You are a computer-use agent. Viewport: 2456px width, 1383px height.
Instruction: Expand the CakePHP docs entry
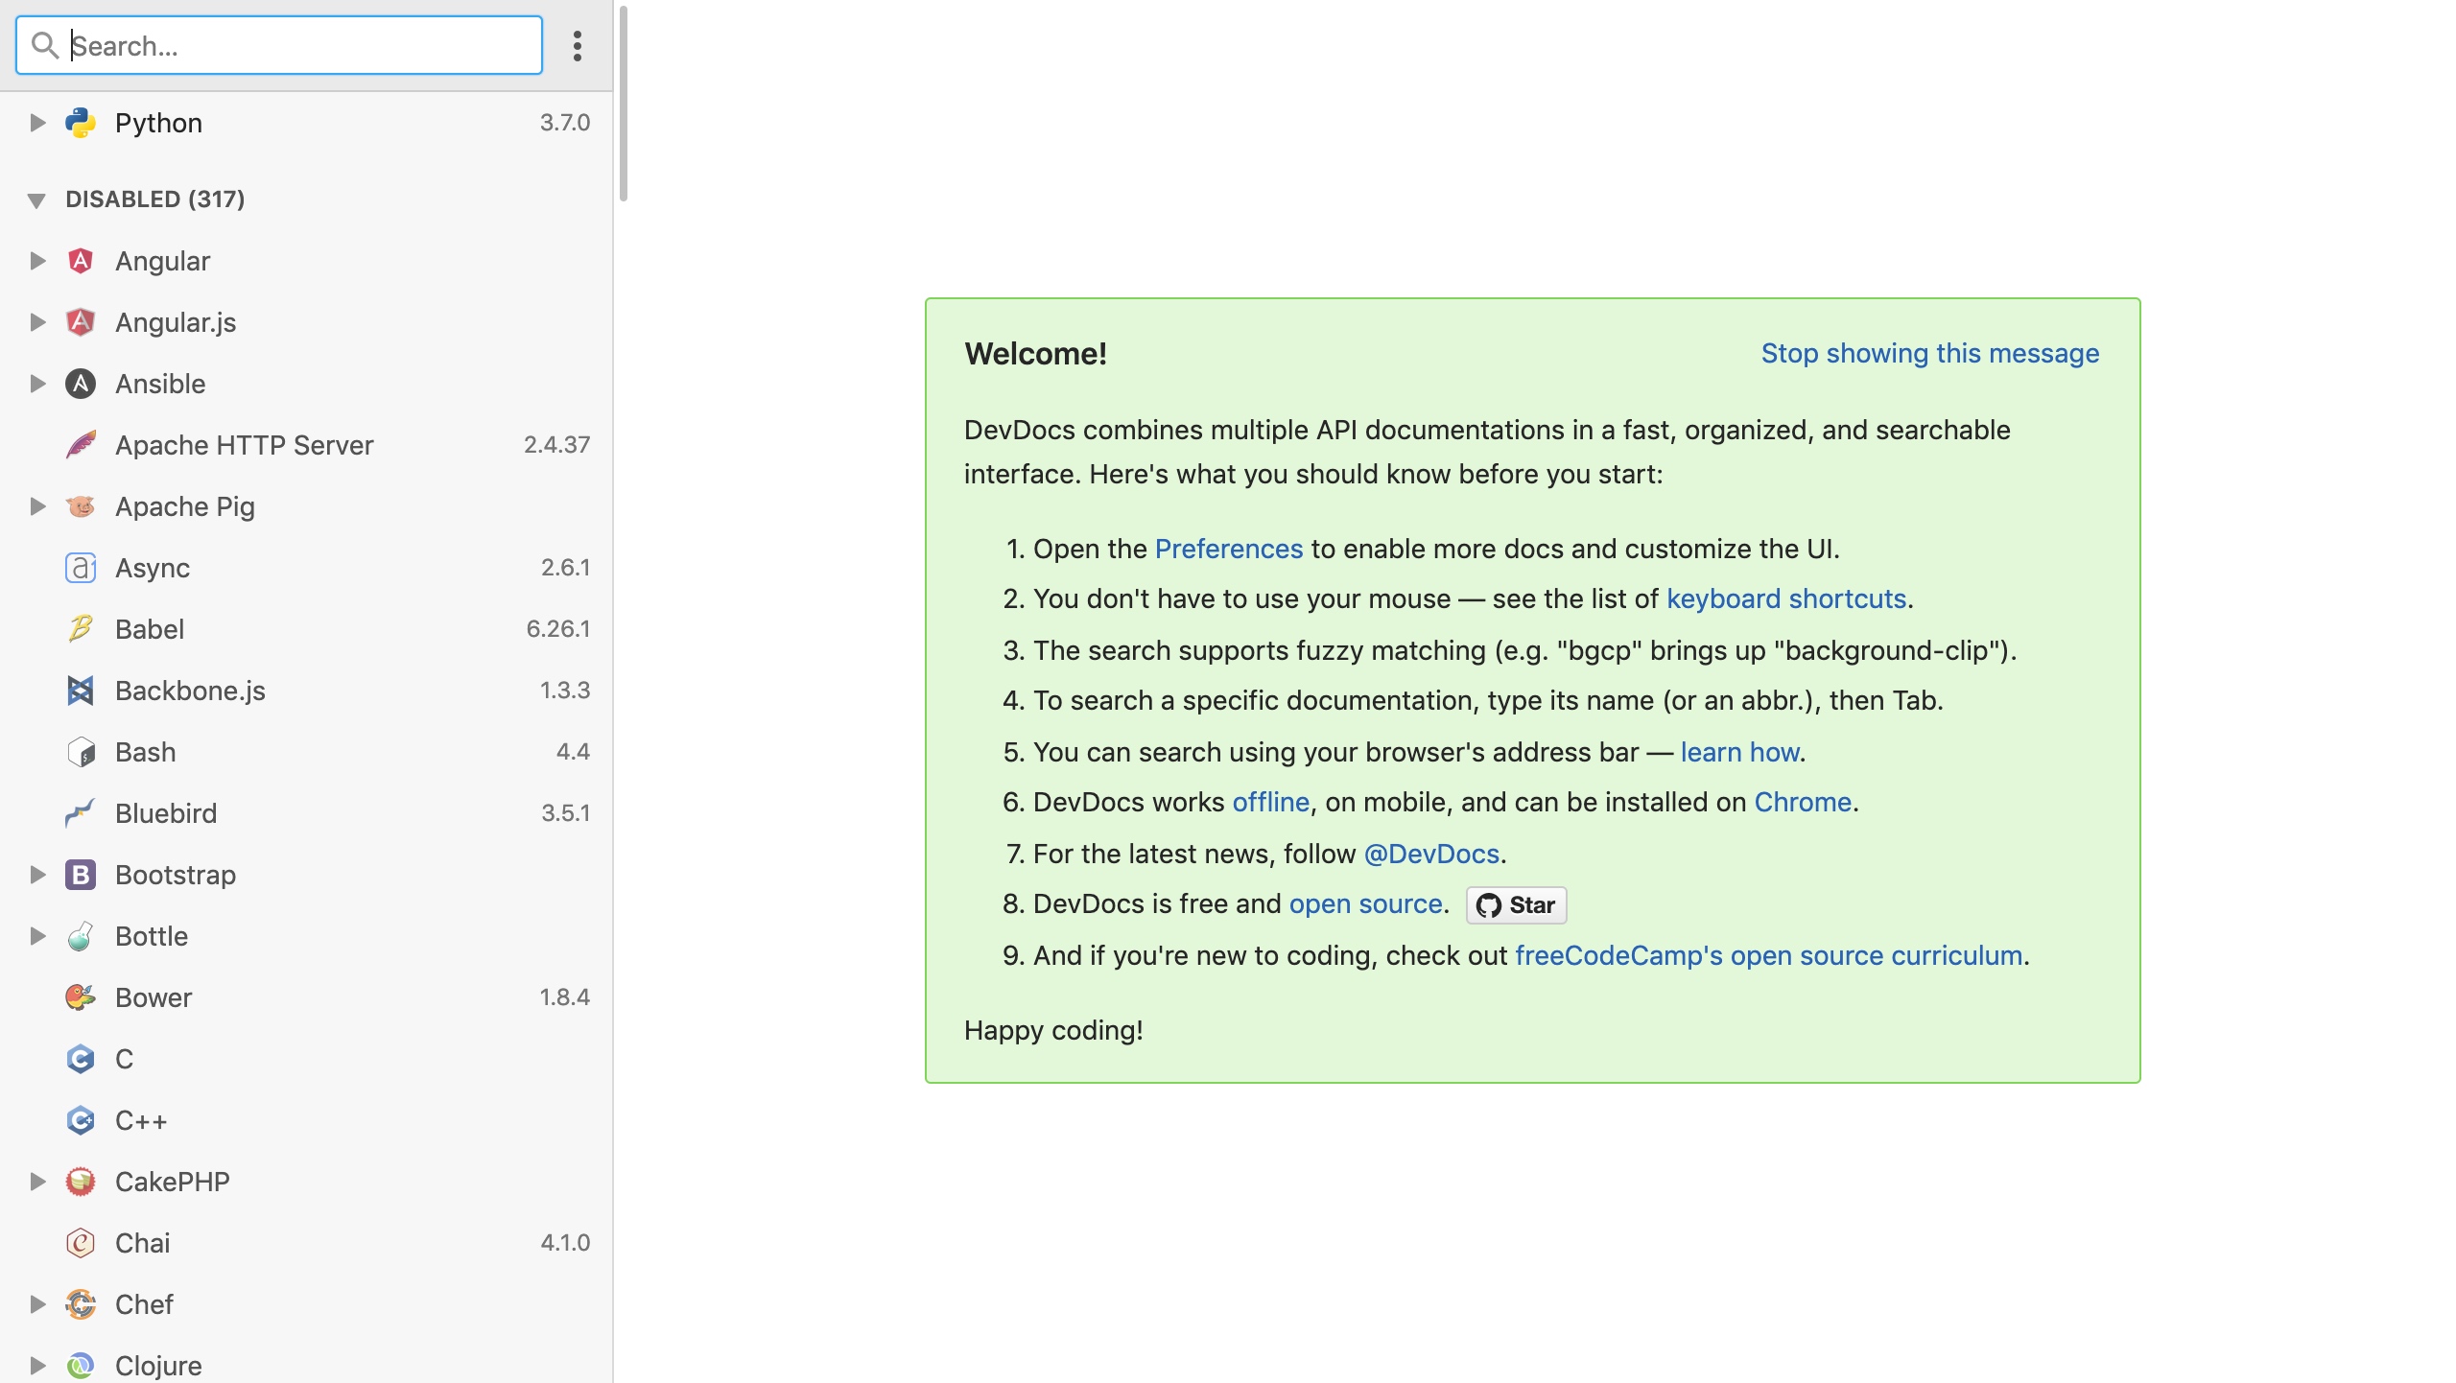[x=37, y=1182]
